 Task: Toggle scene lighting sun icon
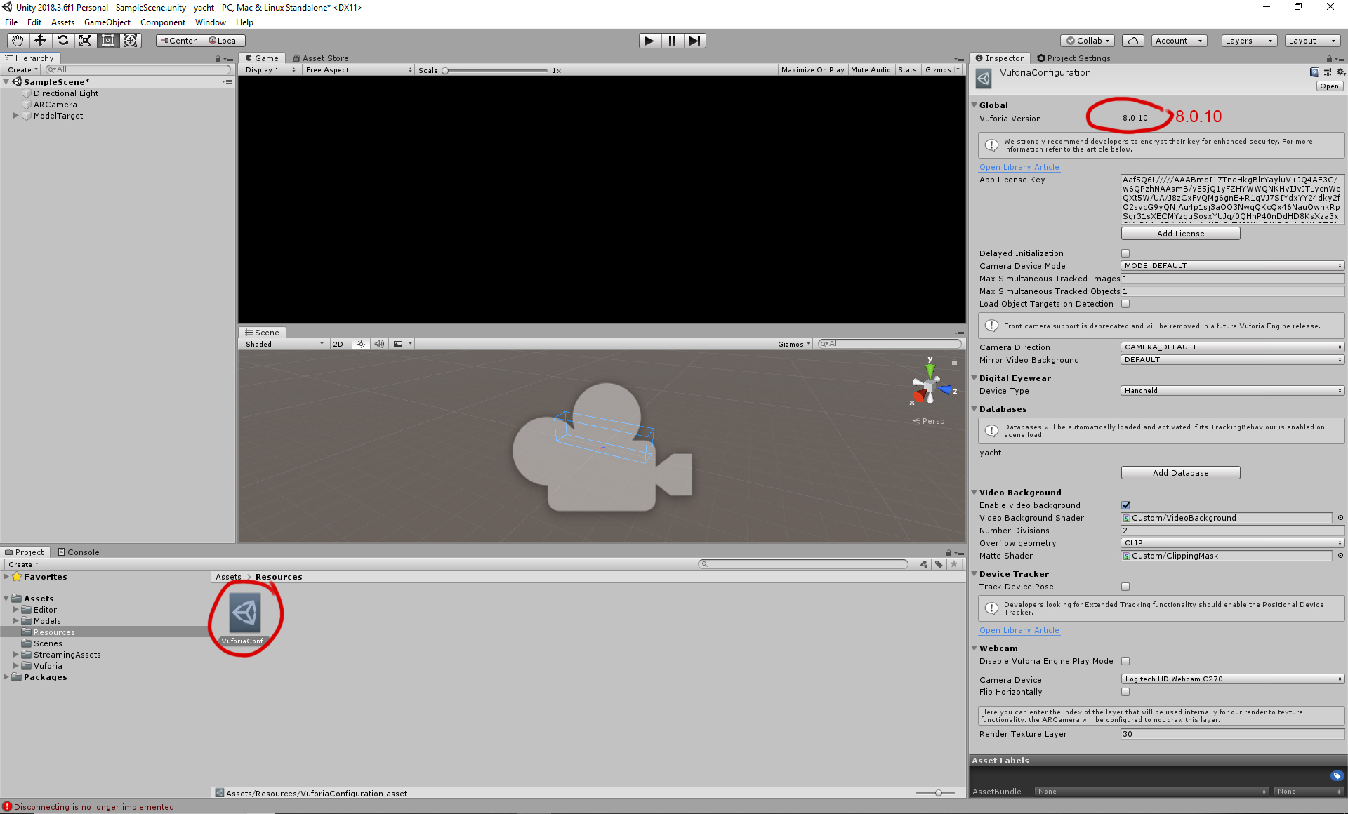pos(361,344)
